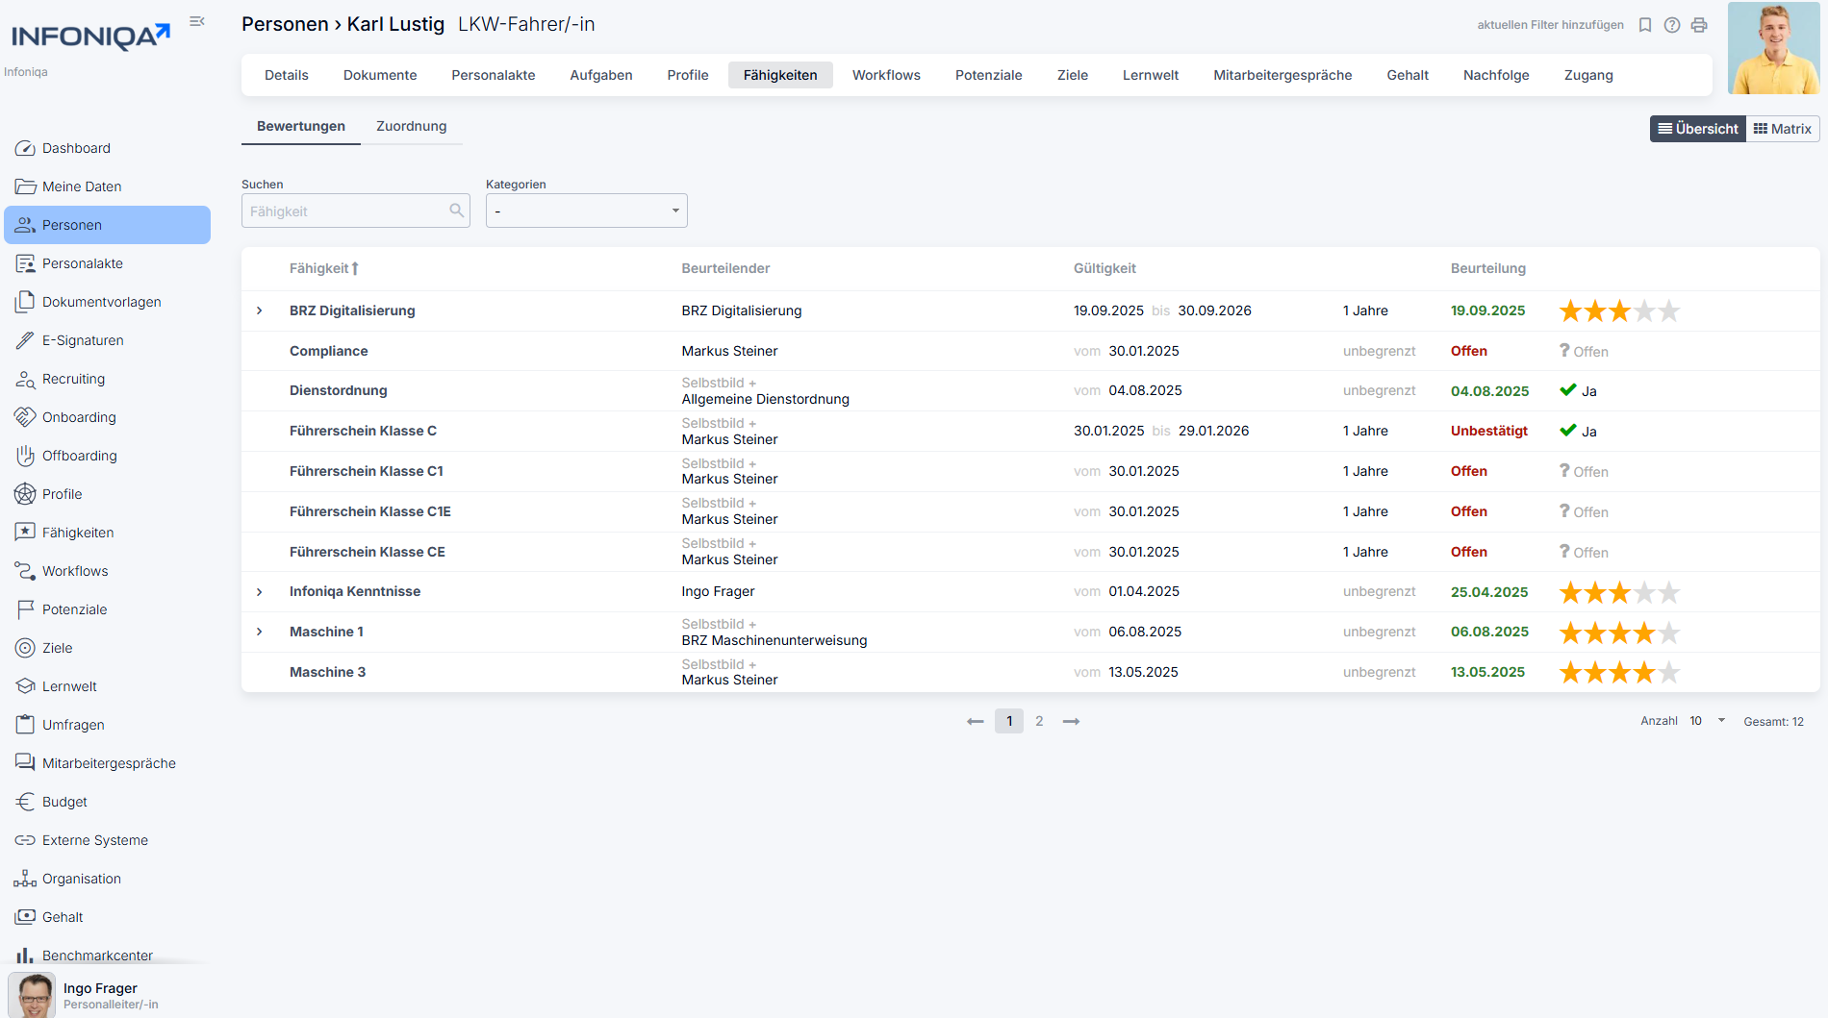Open the Kategorien dropdown
Viewport: 1828px width, 1018px height.
(587, 211)
